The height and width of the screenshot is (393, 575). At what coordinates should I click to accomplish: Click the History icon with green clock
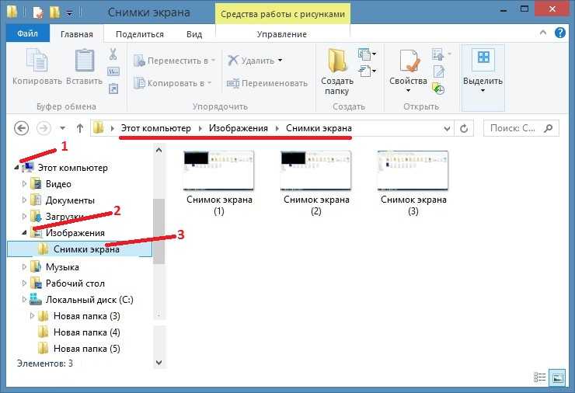(x=438, y=89)
